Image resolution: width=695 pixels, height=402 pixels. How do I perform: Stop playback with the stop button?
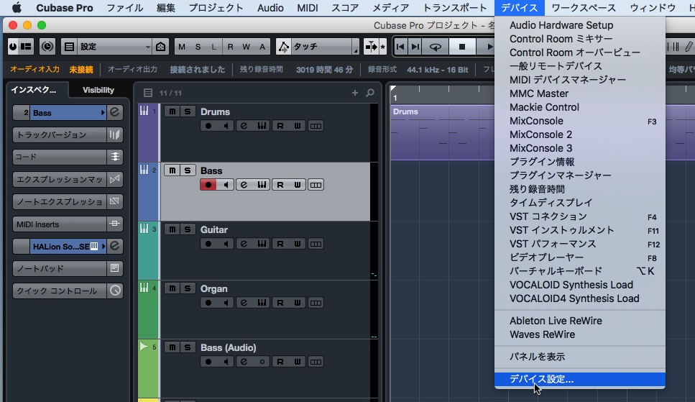tap(462, 47)
